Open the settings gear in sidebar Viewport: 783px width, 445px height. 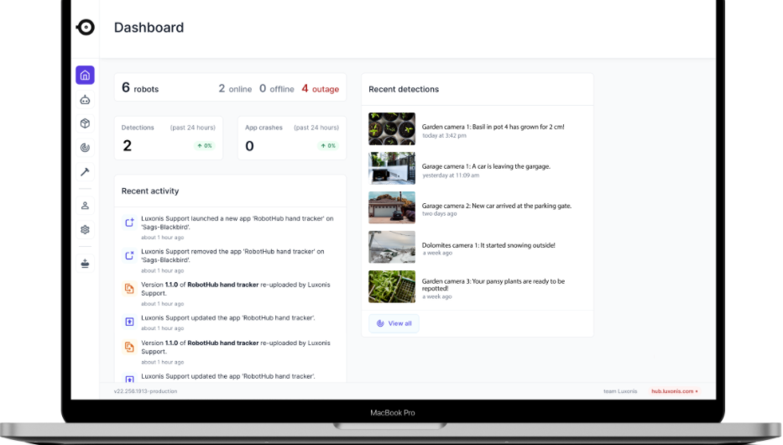85,229
